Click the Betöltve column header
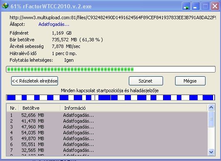The image size is (221, 161). 40,108
